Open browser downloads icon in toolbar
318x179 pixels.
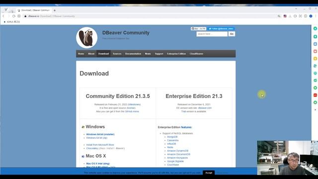tap(290, 16)
